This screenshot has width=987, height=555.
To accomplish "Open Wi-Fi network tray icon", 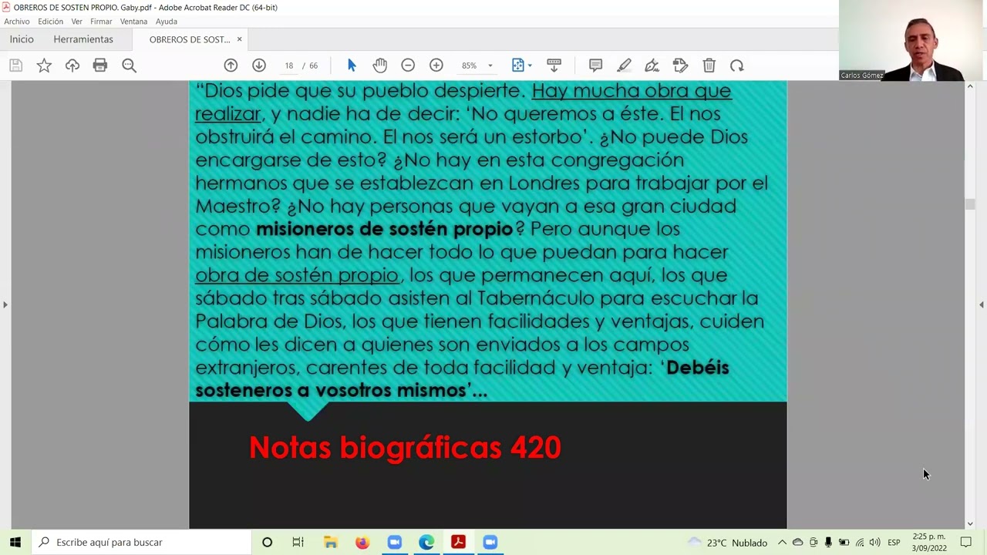I will (860, 543).
